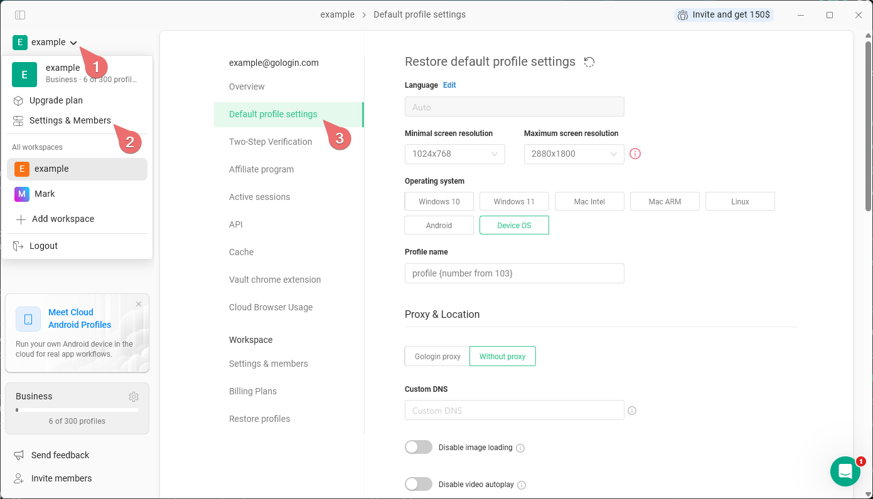Screen dimensions: 873x499
Task: Click the Edit language link
Action: (449, 85)
